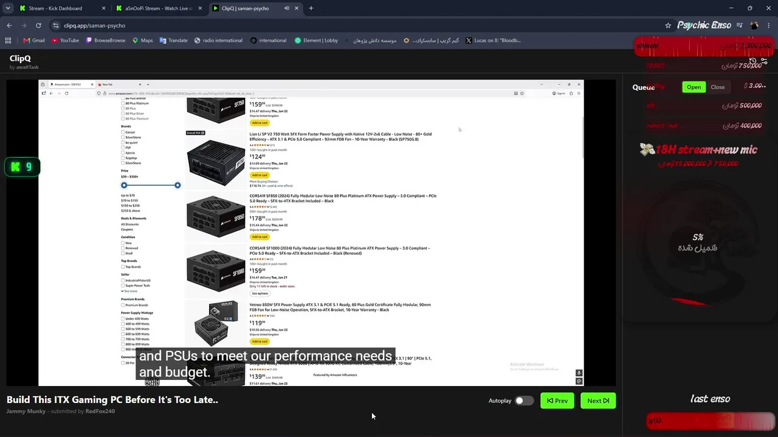Open the Lucas on X bookmark
The image size is (778, 437).
tap(493, 41)
